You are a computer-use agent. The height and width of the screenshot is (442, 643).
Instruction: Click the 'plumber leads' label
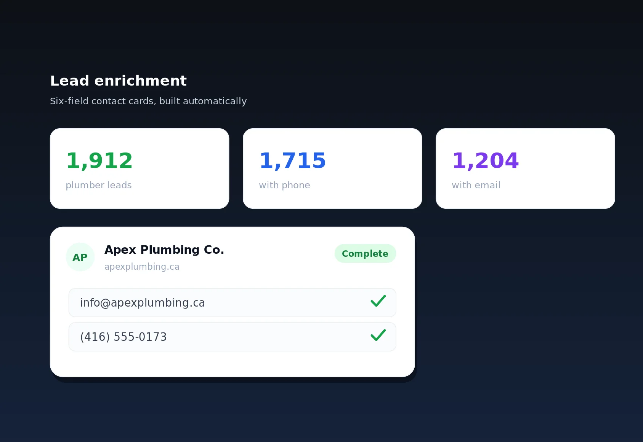click(x=99, y=185)
